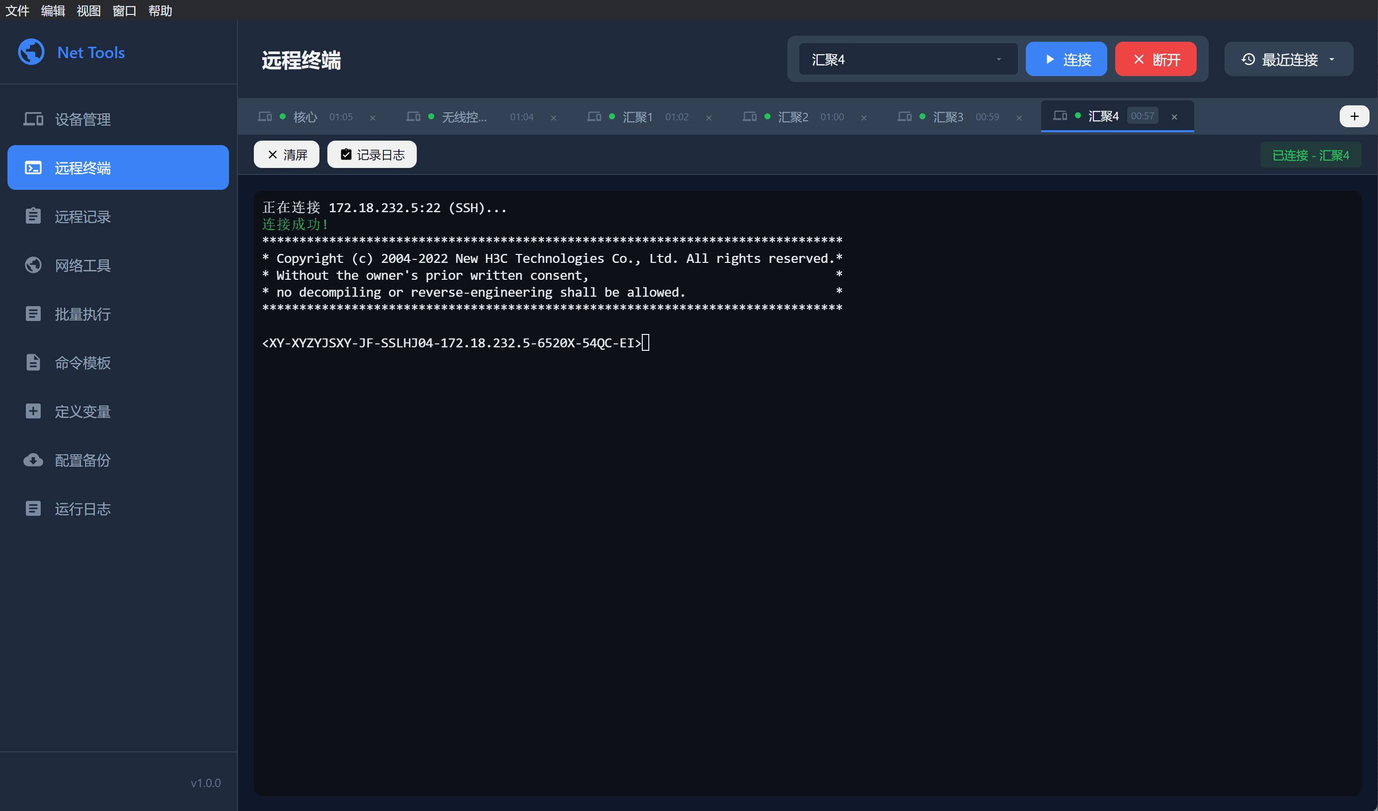Viewport: 1378px width, 811px height.
Task: Open 批量执行 from the sidebar
Action: point(82,314)
